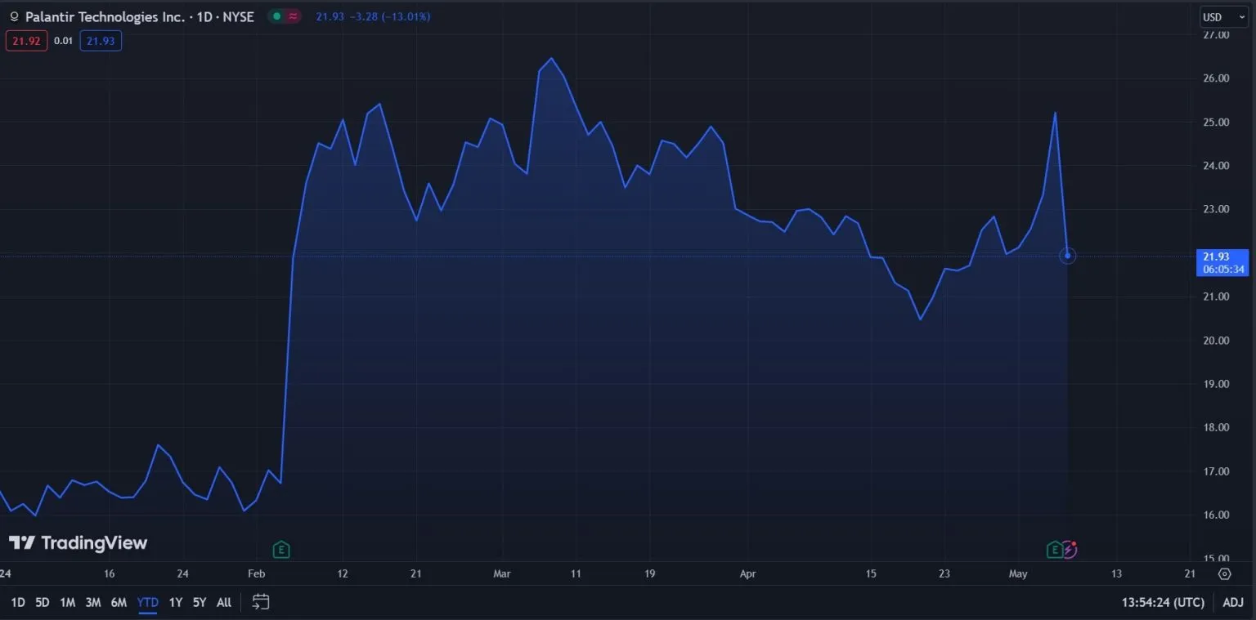This screenshot has width=1256, height=620.
Task: Select the 1Y time range
Action: click(x=176, y=603)
